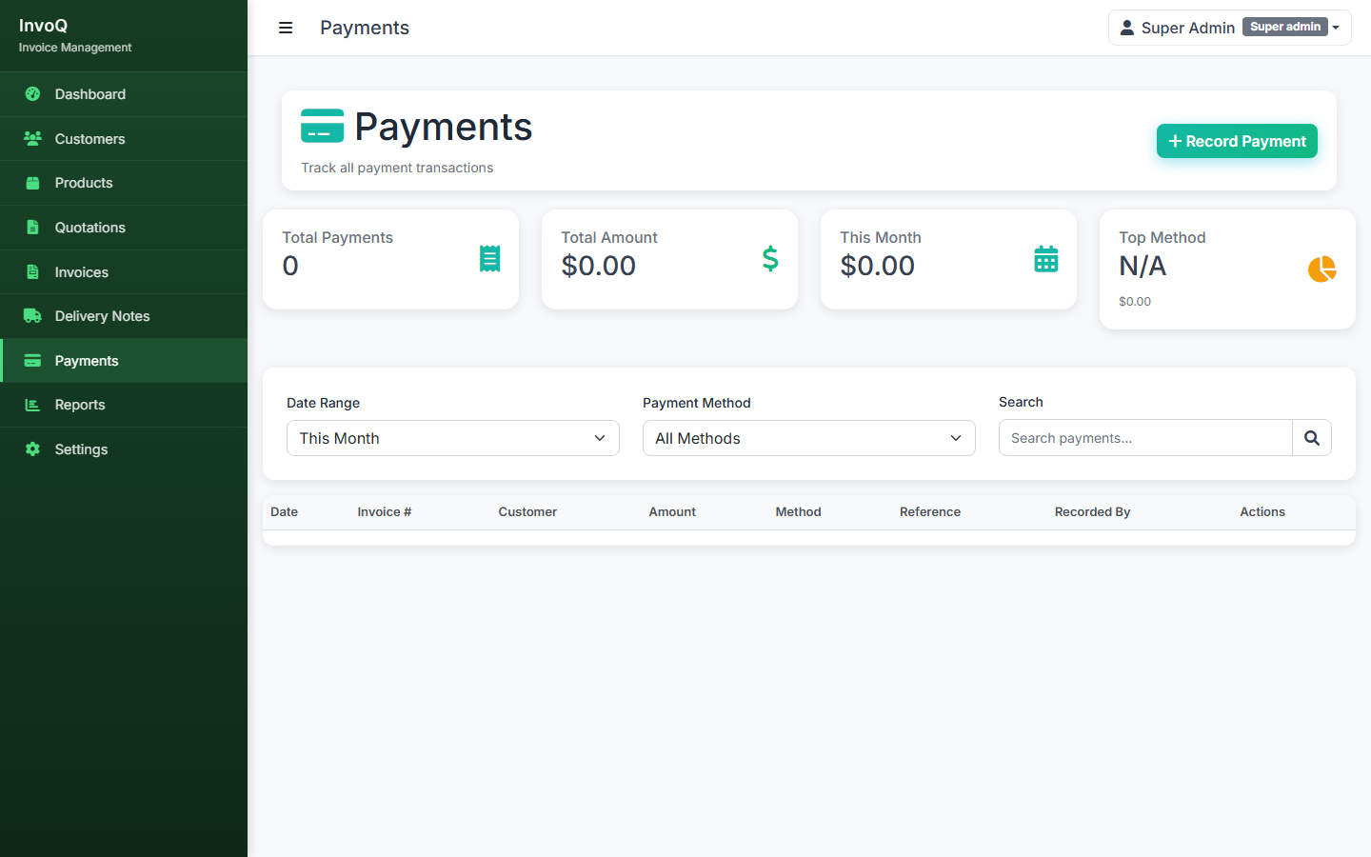Image resolution: width=1371 pixels, height=857 pixels.
Task: Click the calendar icon in This Month card
Action: click(1046, 259)
